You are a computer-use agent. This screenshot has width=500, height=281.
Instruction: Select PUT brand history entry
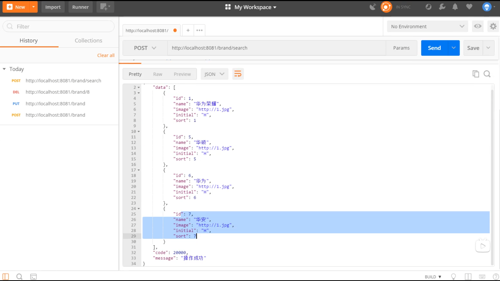[59, 103]
